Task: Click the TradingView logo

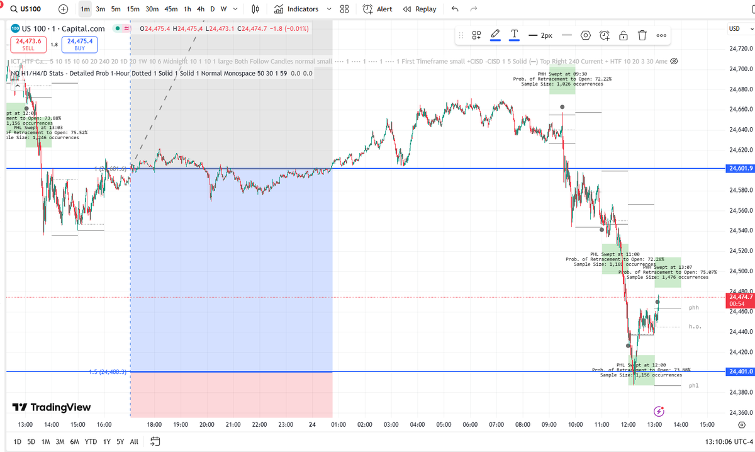Action: point(52,407)
